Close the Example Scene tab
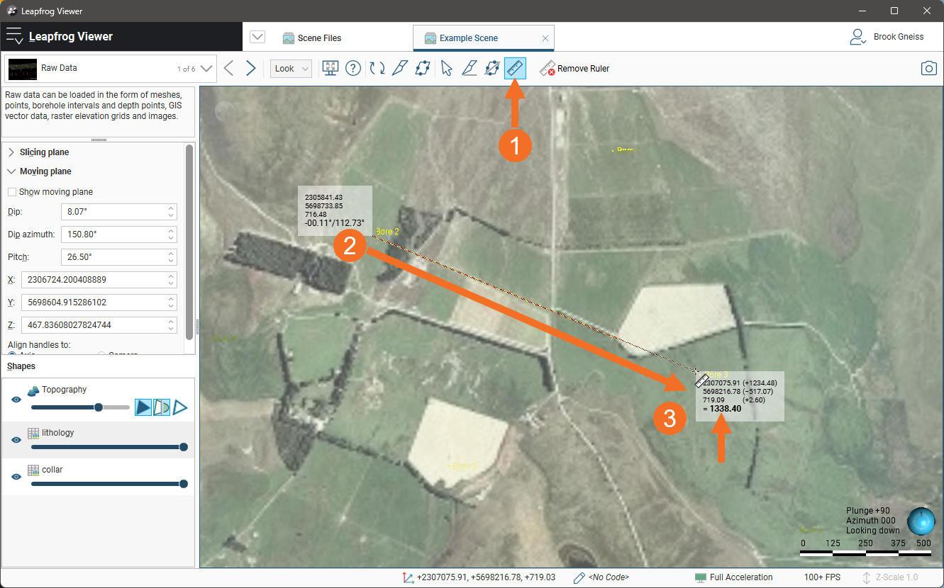 coord(545,38)
